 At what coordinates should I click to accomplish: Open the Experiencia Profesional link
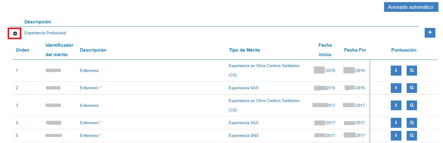click(x=45, y=33)
